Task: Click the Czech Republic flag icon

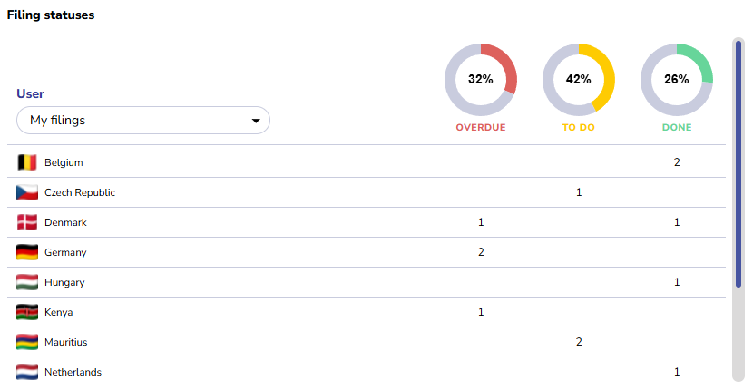Action: [x=27, y=192]
